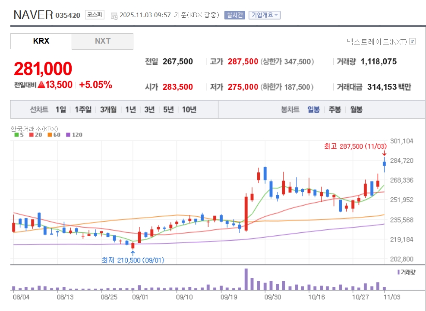
Task: Click the calendar icon before the timestamp
Action: pyautogui.click(x=114, y=16)
